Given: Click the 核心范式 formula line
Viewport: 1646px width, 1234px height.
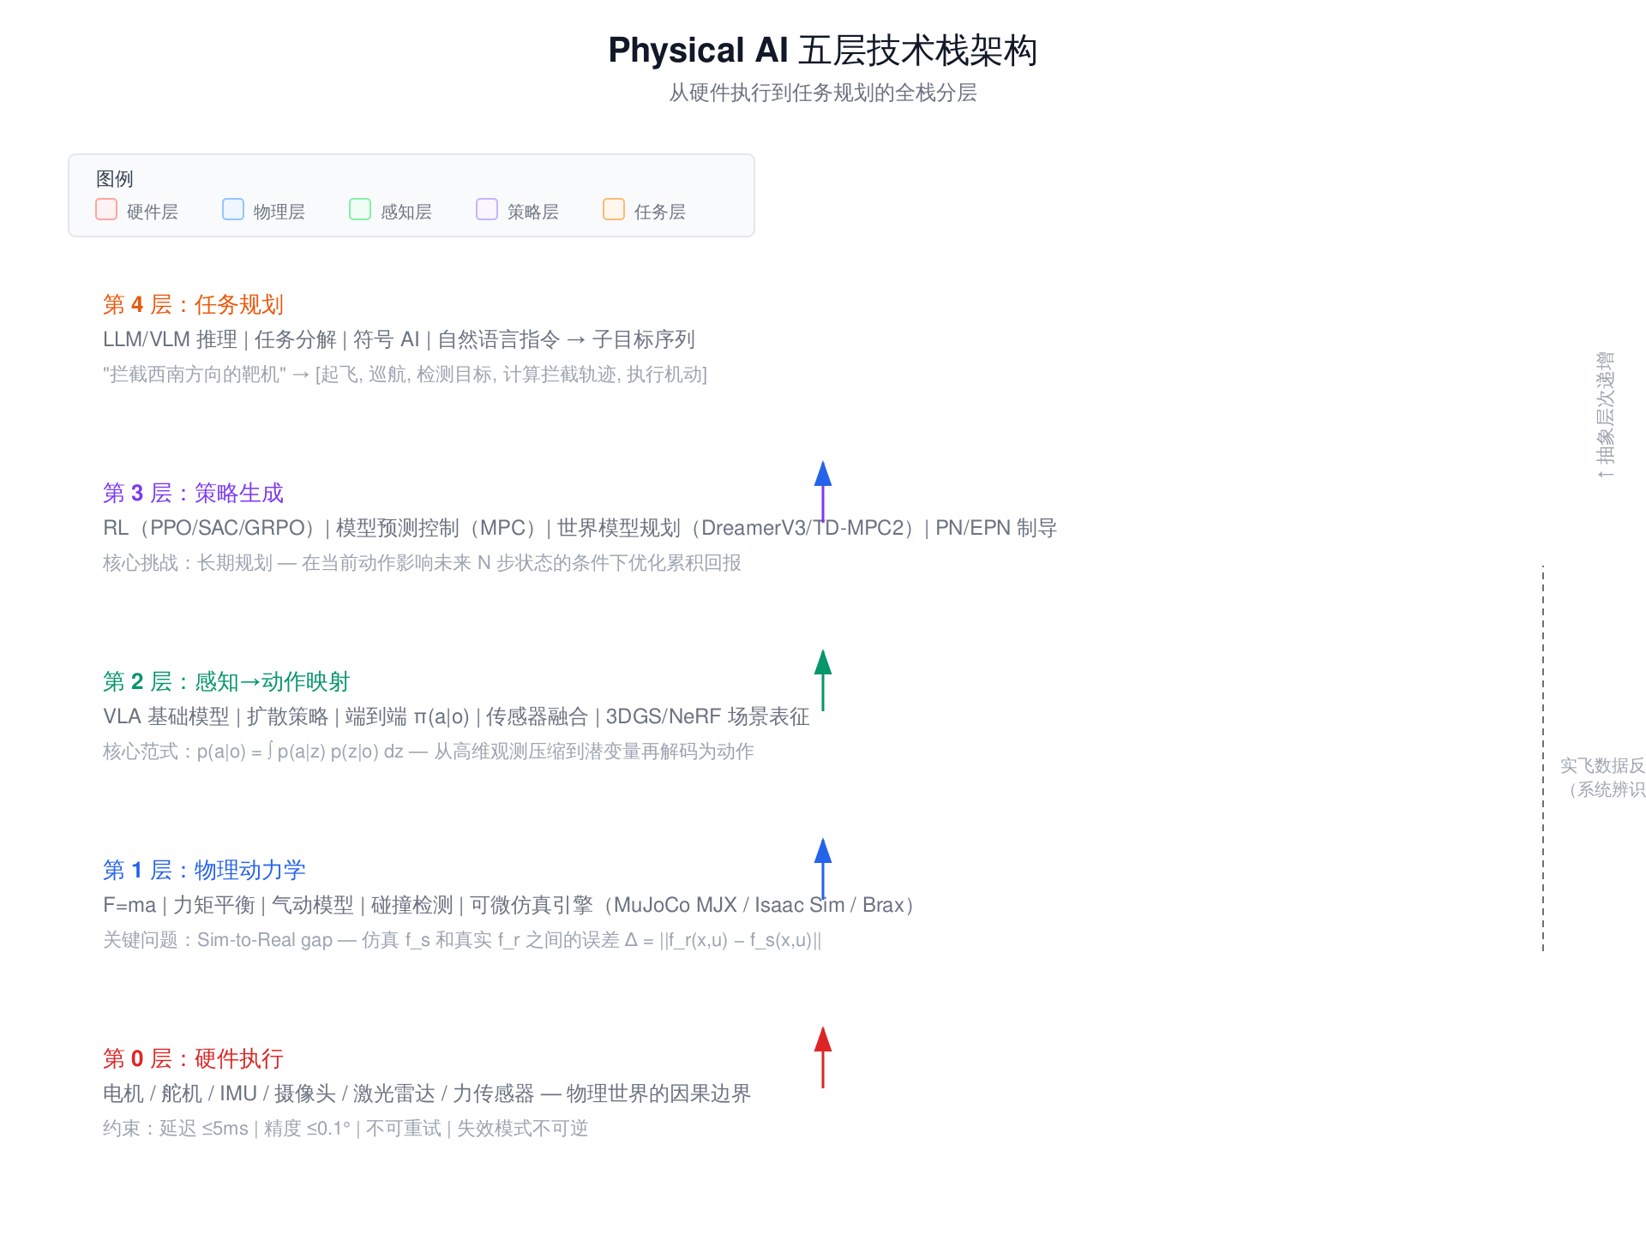Looking at the screenshot, I should click(429, 752).
